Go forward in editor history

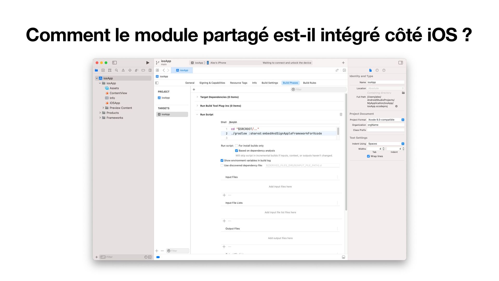(168, 70)
